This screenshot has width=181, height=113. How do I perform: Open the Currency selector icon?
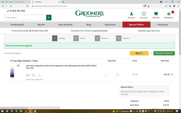tap(144, 15)
